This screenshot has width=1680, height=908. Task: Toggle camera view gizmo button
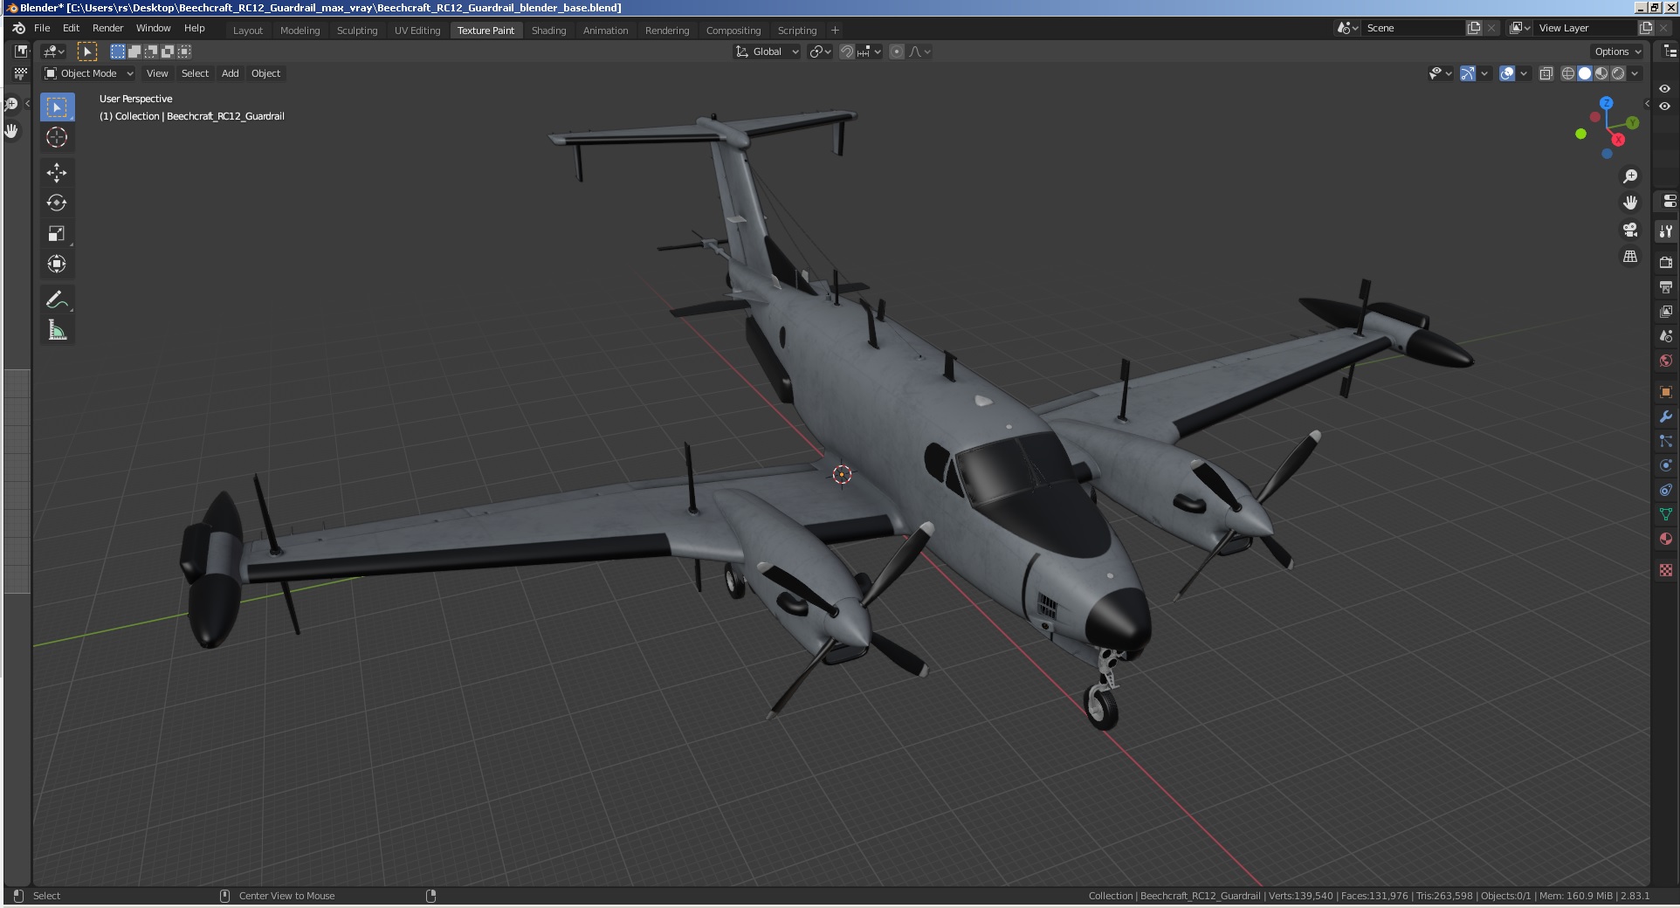[1630, 230]
